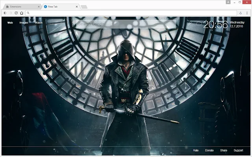
Task: Close the Extensions tab
Action: pos(39,7)
